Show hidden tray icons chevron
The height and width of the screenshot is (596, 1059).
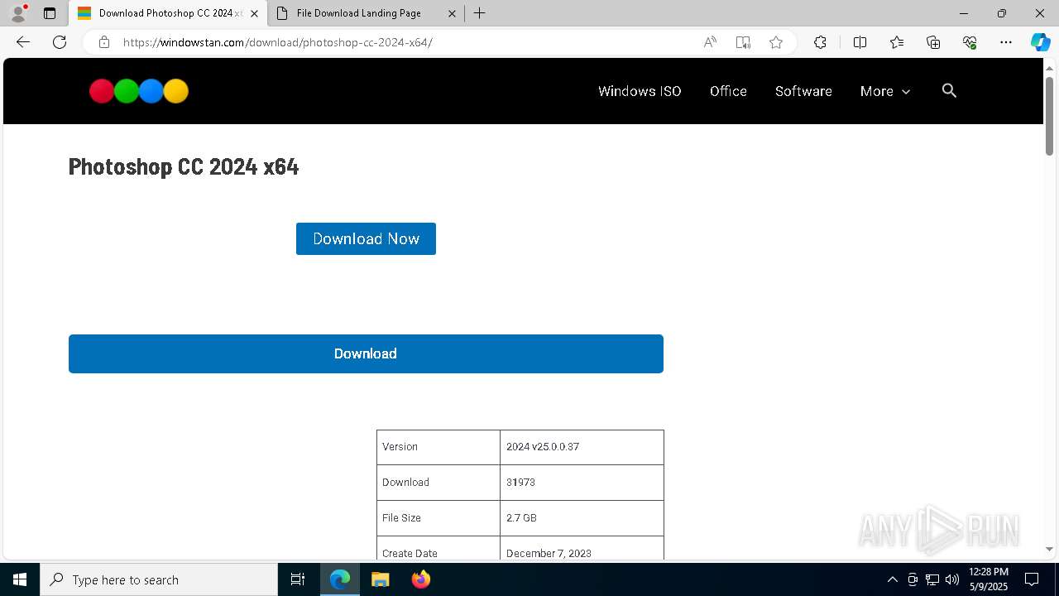892,579
